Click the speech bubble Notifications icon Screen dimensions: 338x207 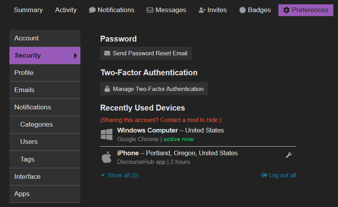tap(92, 10)
